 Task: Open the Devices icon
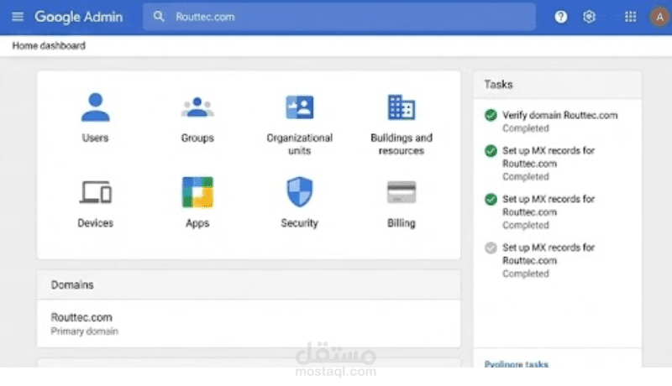point(95,191)
